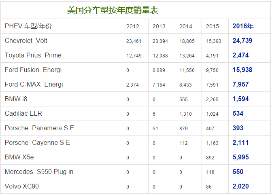Select the Chevrolet Volt row label
Screen dimensions: 272x195
tap(26, 41)
